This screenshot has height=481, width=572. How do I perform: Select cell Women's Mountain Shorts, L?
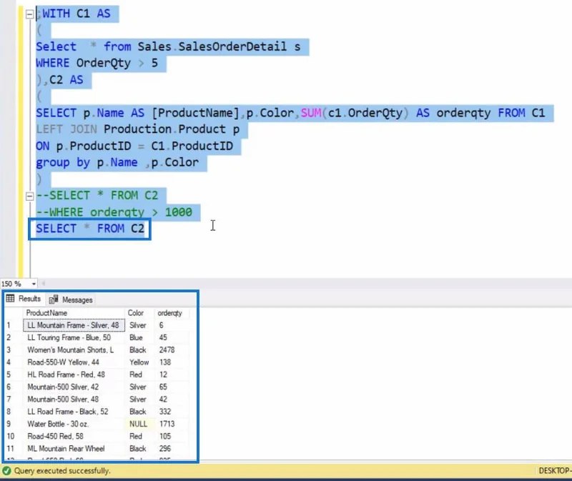[x=74, y=350]
